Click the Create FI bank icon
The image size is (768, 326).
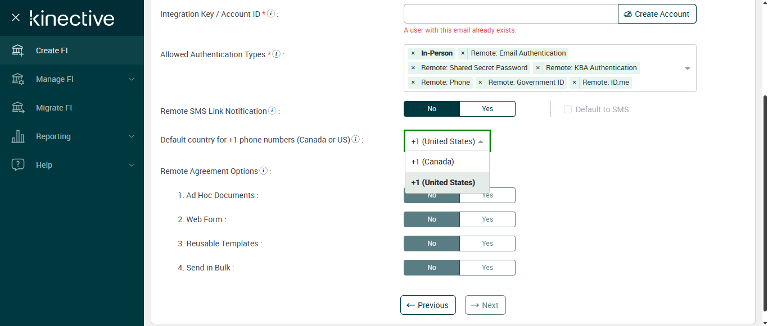click(x=18, y=50)
